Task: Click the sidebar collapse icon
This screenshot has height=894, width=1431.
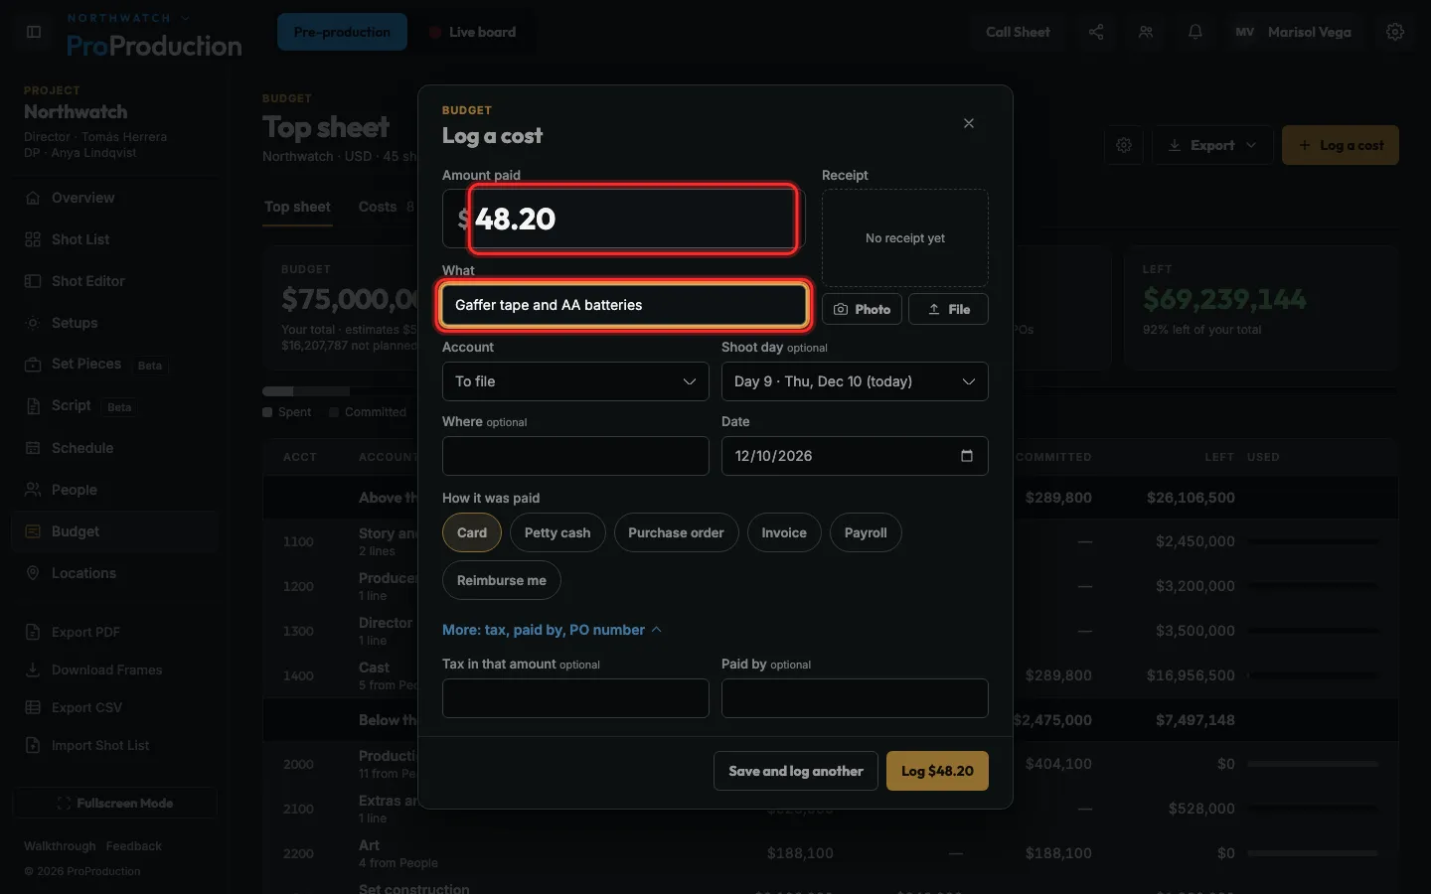Action: coord(34,32)
